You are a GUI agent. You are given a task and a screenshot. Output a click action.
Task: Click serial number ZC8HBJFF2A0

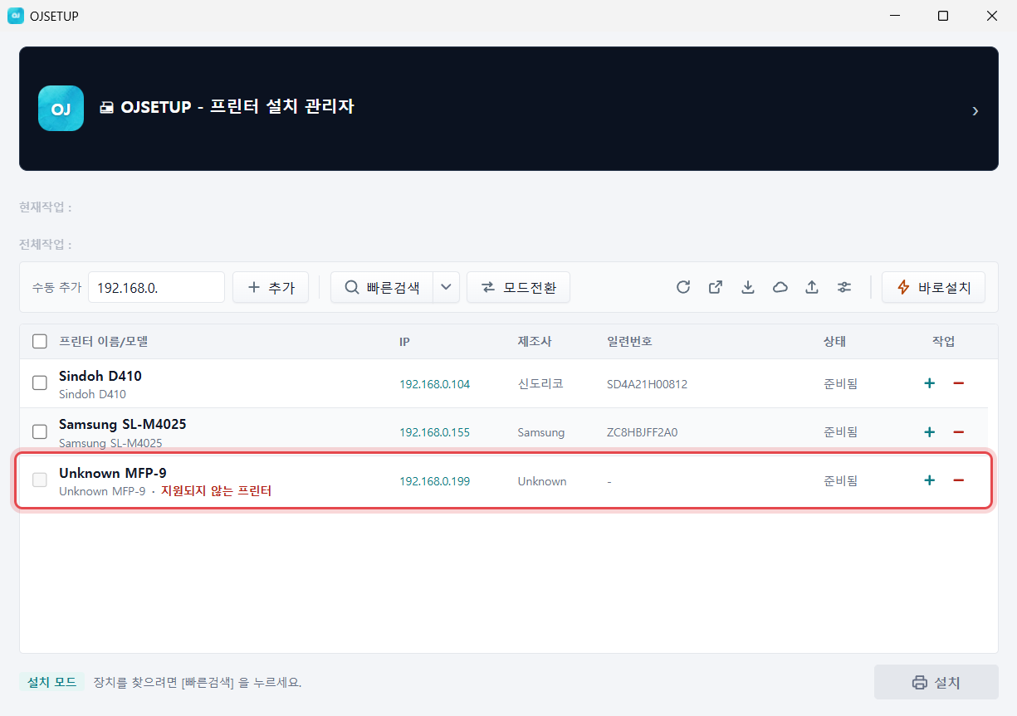coord(642,432)
